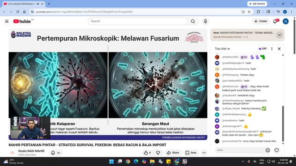Expand the Next playlist panel chevron

tap(279, 35)
